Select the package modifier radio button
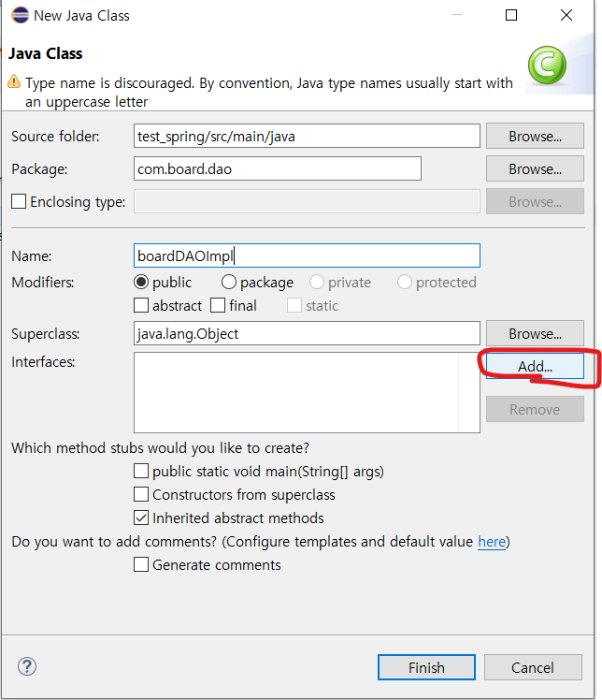 (229, 282)
